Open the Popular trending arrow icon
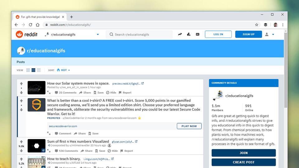299x168 pixels. tap(180, 34)
